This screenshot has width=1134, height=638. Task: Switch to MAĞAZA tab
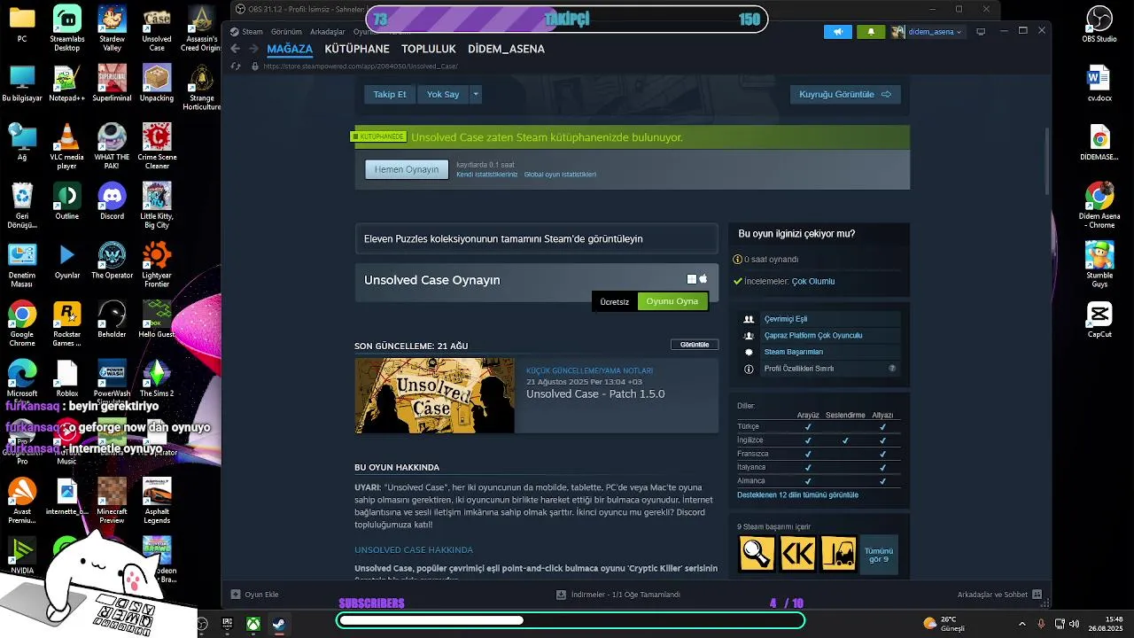(x=290, y=49)
